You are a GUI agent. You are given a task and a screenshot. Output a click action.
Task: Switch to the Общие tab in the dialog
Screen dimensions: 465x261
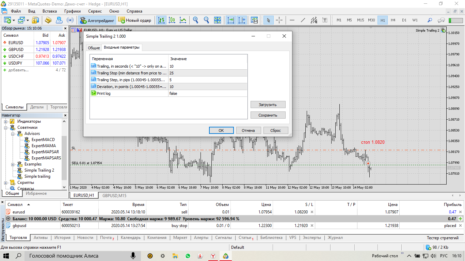coord(94,48)
